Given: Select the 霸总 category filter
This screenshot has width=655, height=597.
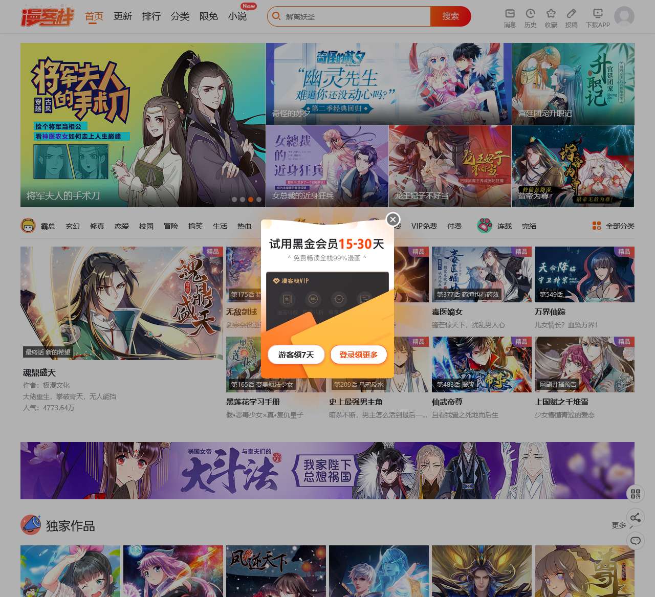Looking at the screenshot, I should (x=48, y=226).
